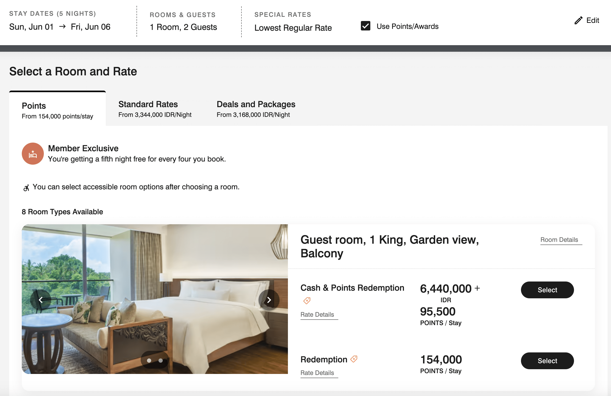This screenshot has width=611, height=396.
Task: Click the Edit pencil icon
Action: tap(578, 20)
